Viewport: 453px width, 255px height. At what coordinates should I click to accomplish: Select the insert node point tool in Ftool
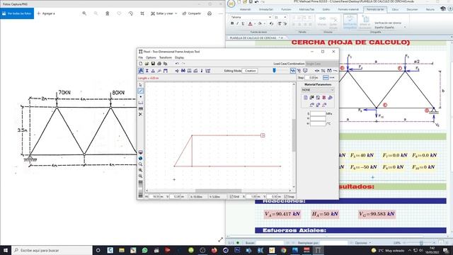click(141, 97)
